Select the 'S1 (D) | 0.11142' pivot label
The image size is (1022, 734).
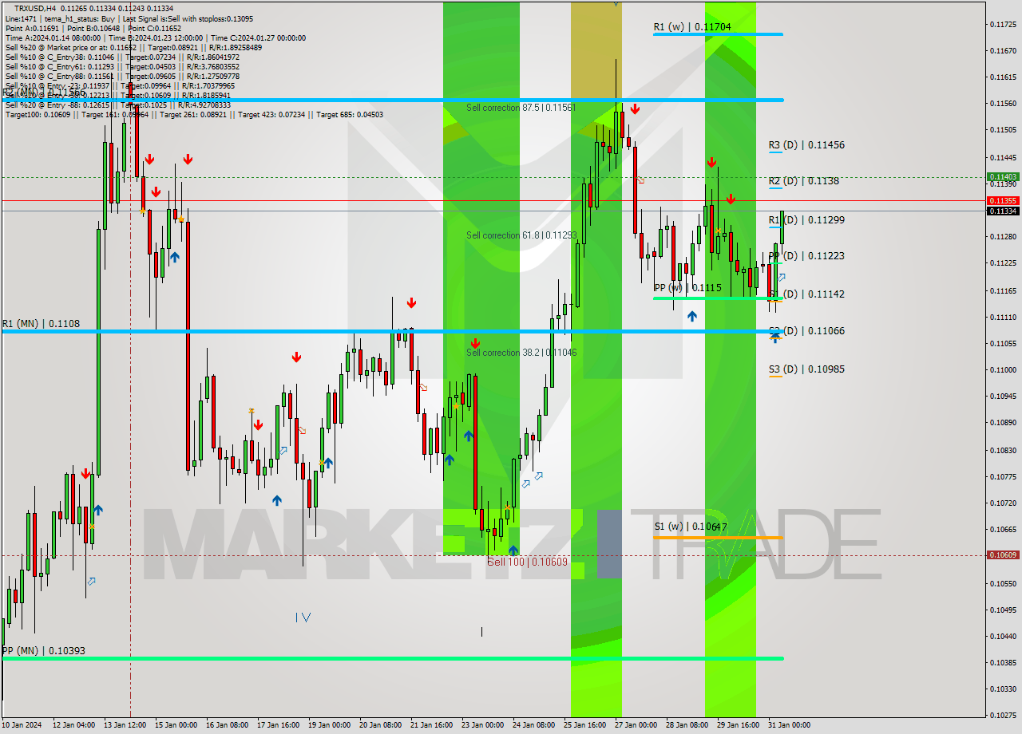pos(806,294)
